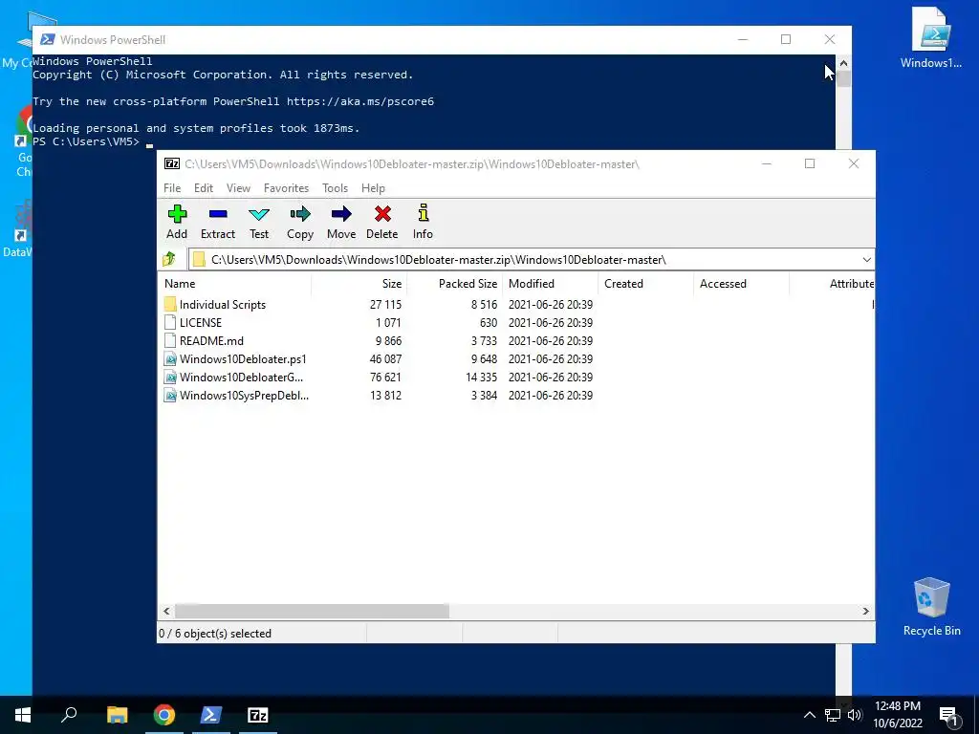Sort by the Size column header
The image size is (979, 734).
click(359, 283)
